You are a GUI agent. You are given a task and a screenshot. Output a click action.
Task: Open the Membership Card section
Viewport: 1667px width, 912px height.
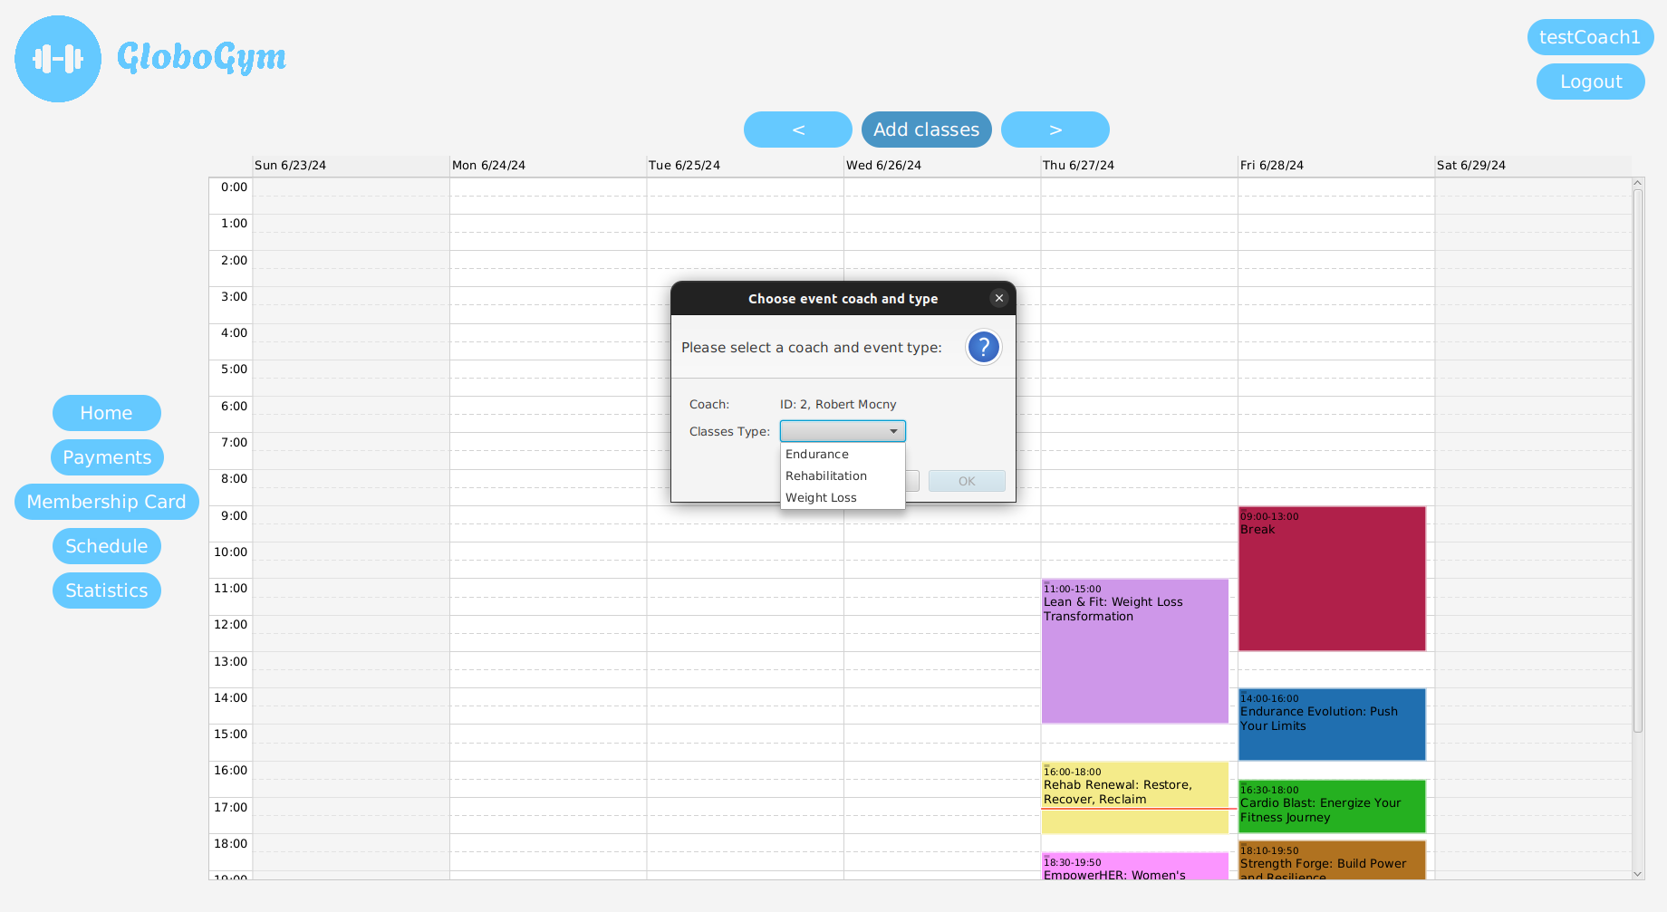[x=106, y=502]
